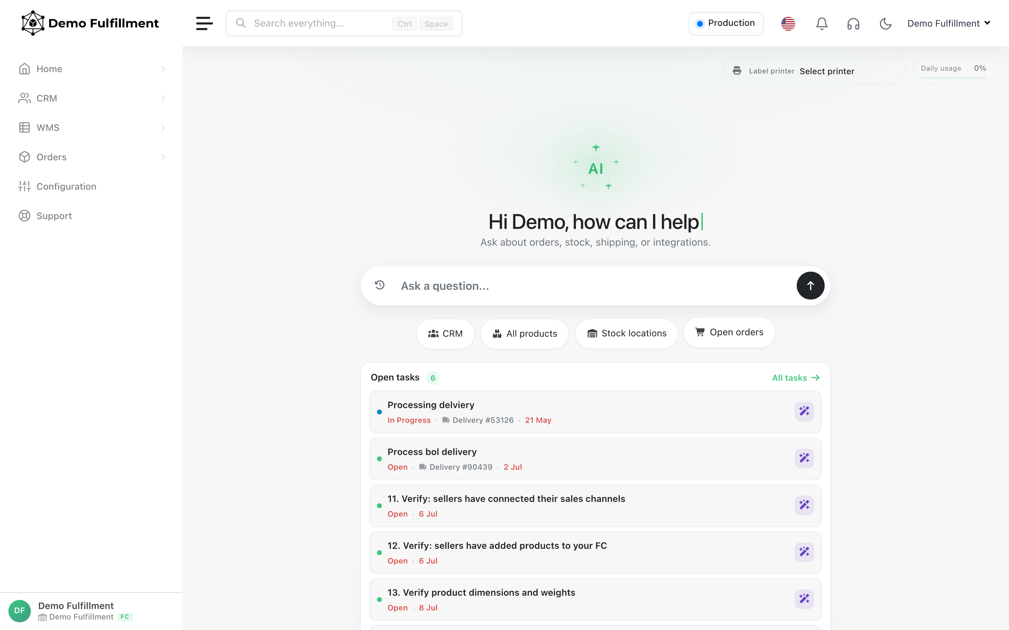Click the AI sparkle logo
This screenshot has height=630, width=1009.
(x=595, y=168)
